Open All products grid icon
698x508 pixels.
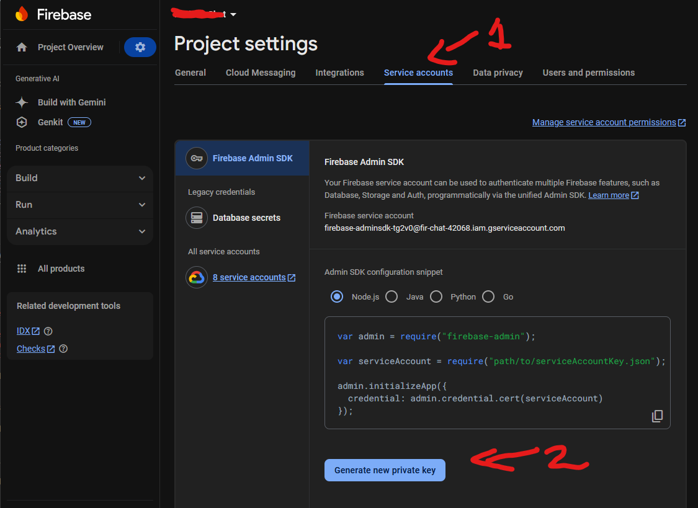click(22, 269)
